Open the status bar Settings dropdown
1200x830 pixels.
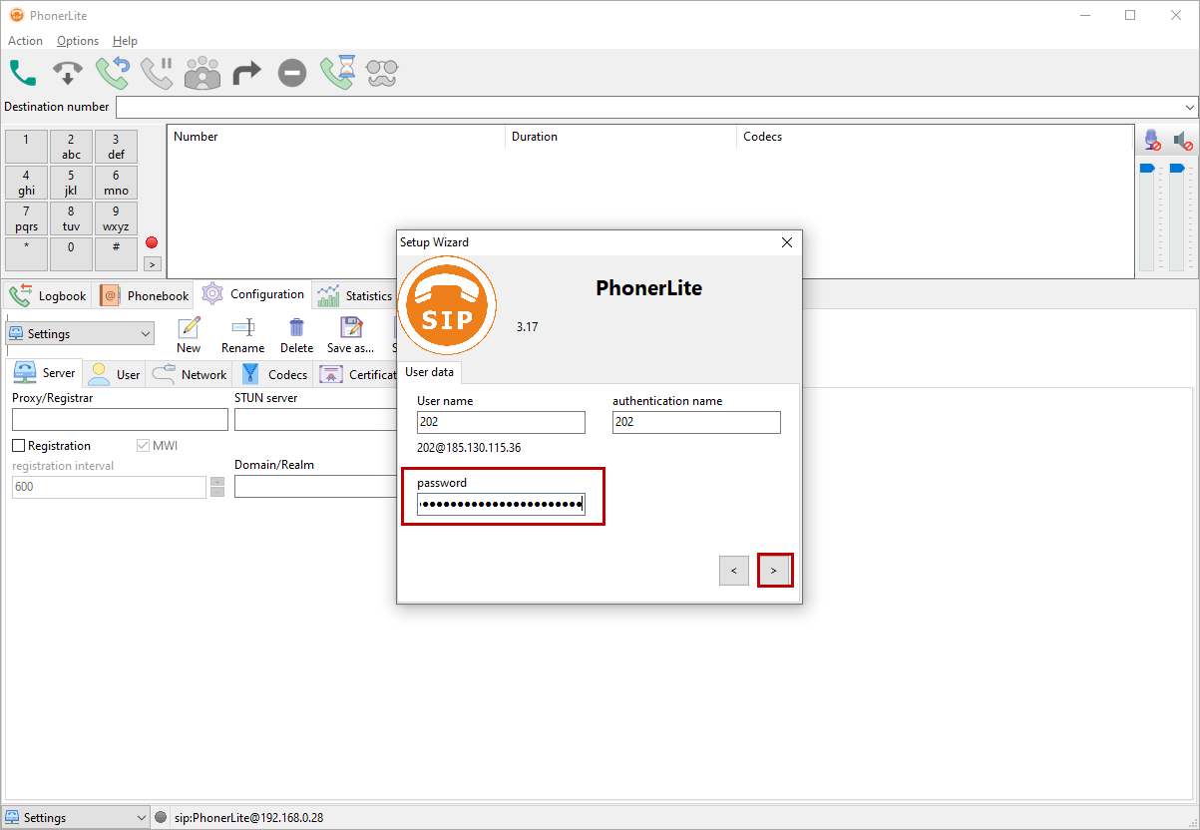click(x=76, y=818)
